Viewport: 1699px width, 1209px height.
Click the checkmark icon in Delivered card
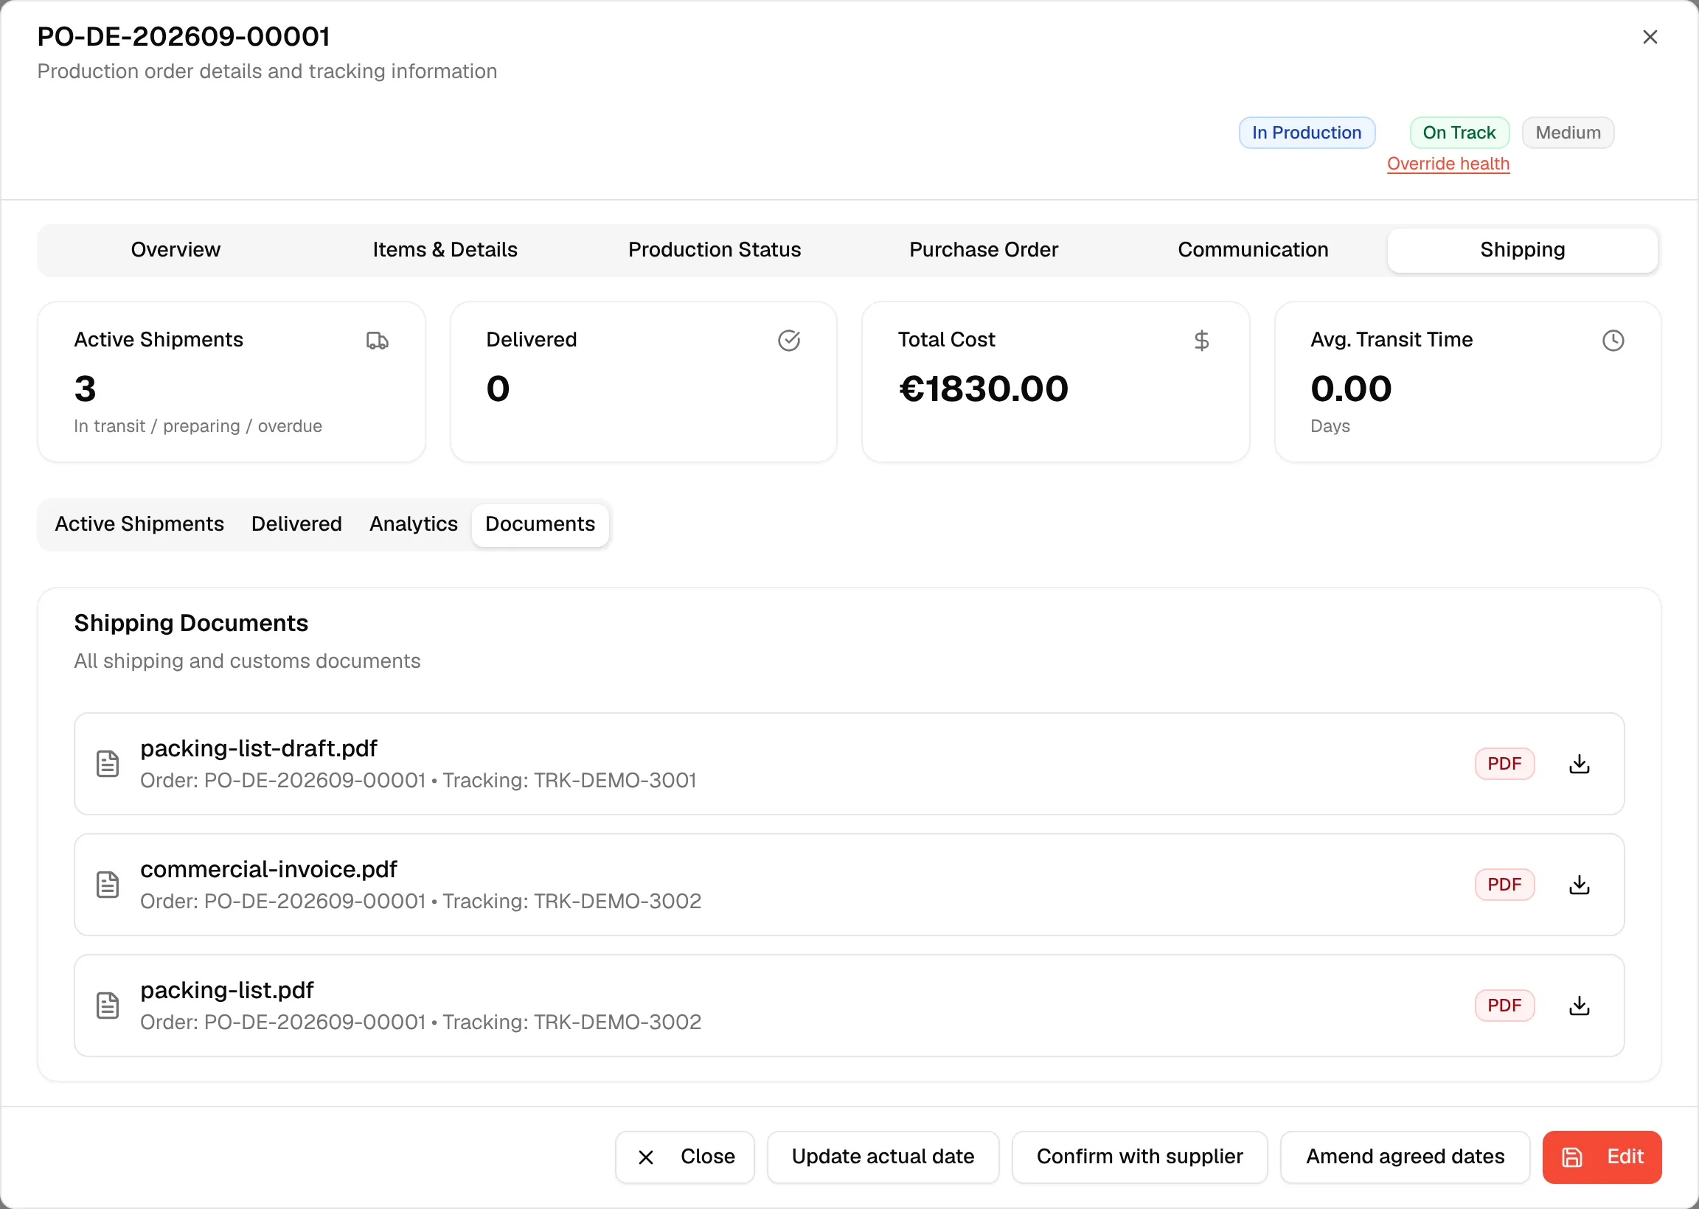coord(788,341)
